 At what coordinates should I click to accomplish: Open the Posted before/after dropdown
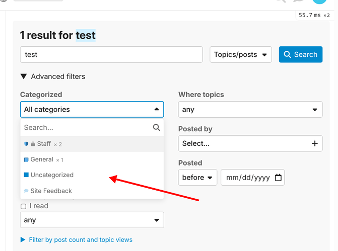point(197,178)
